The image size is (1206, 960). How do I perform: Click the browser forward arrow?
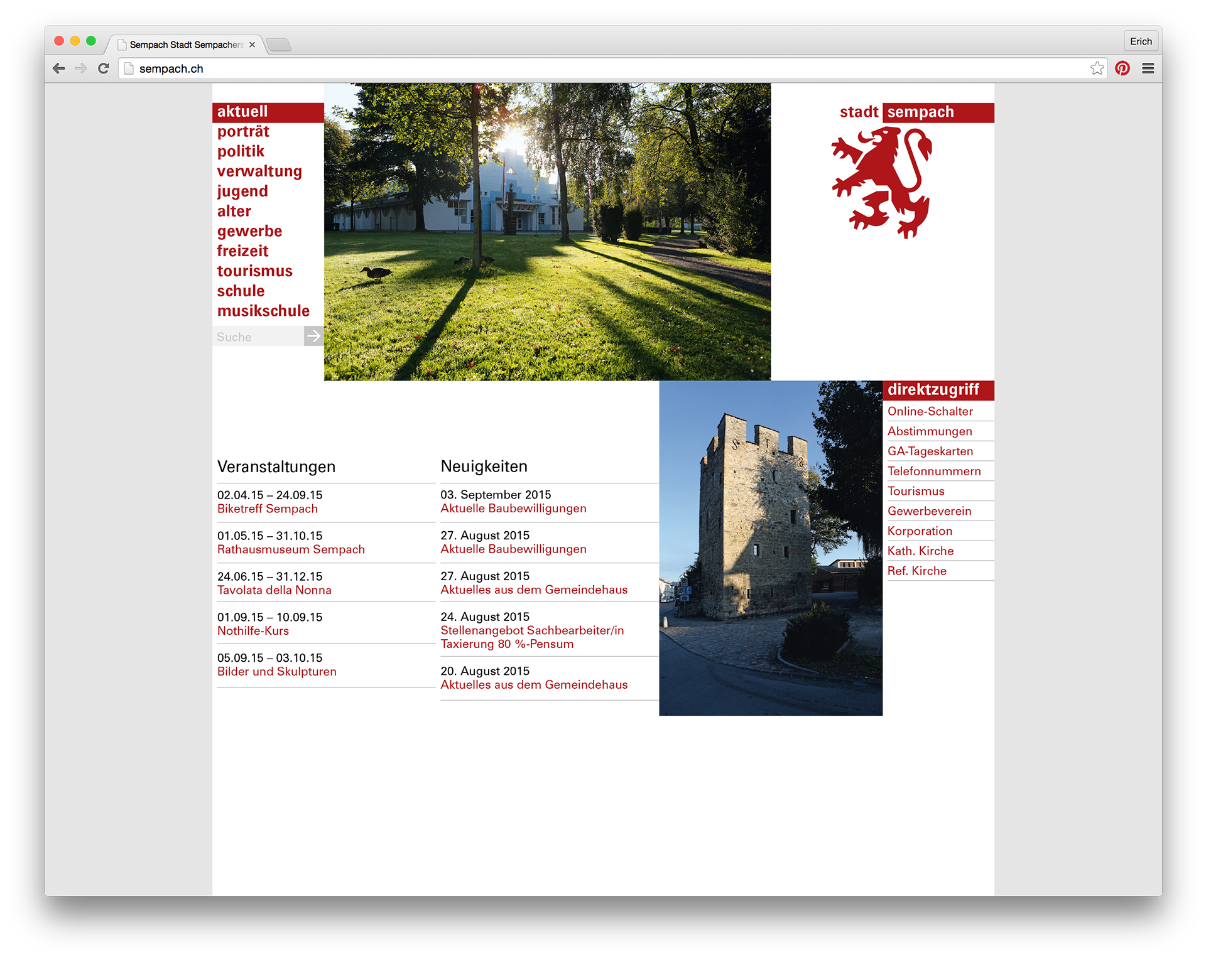[81, 68]
